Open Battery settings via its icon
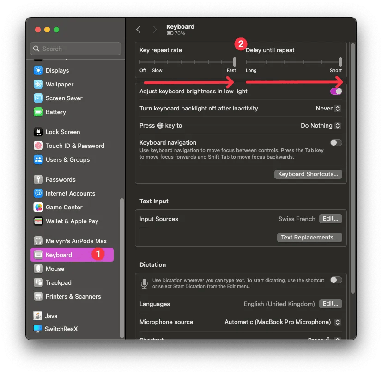Screen dimensions: 382x374 click(x=38, y=112)
